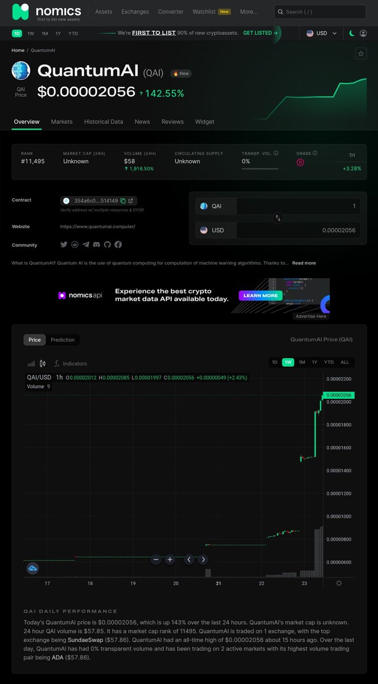The width and height of the screenshot is (378, 684).
Task: Click Grade info icon
Action: coord(315,153)
